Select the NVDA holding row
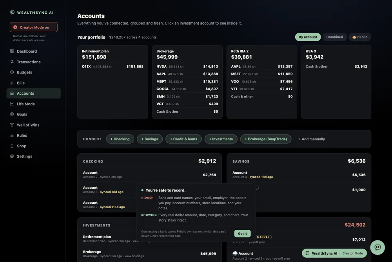The width and height of the screenshot is (392, 262). pos(187,66)
